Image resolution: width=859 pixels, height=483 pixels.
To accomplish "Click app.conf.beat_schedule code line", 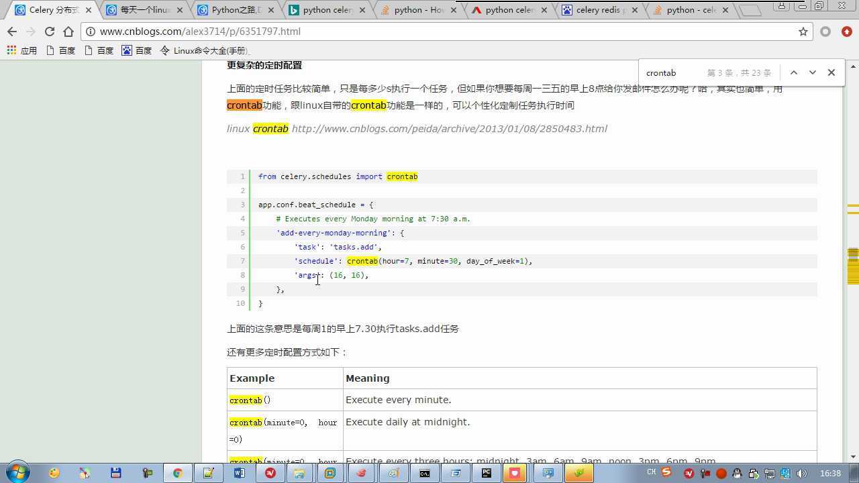I will point(315,205).
